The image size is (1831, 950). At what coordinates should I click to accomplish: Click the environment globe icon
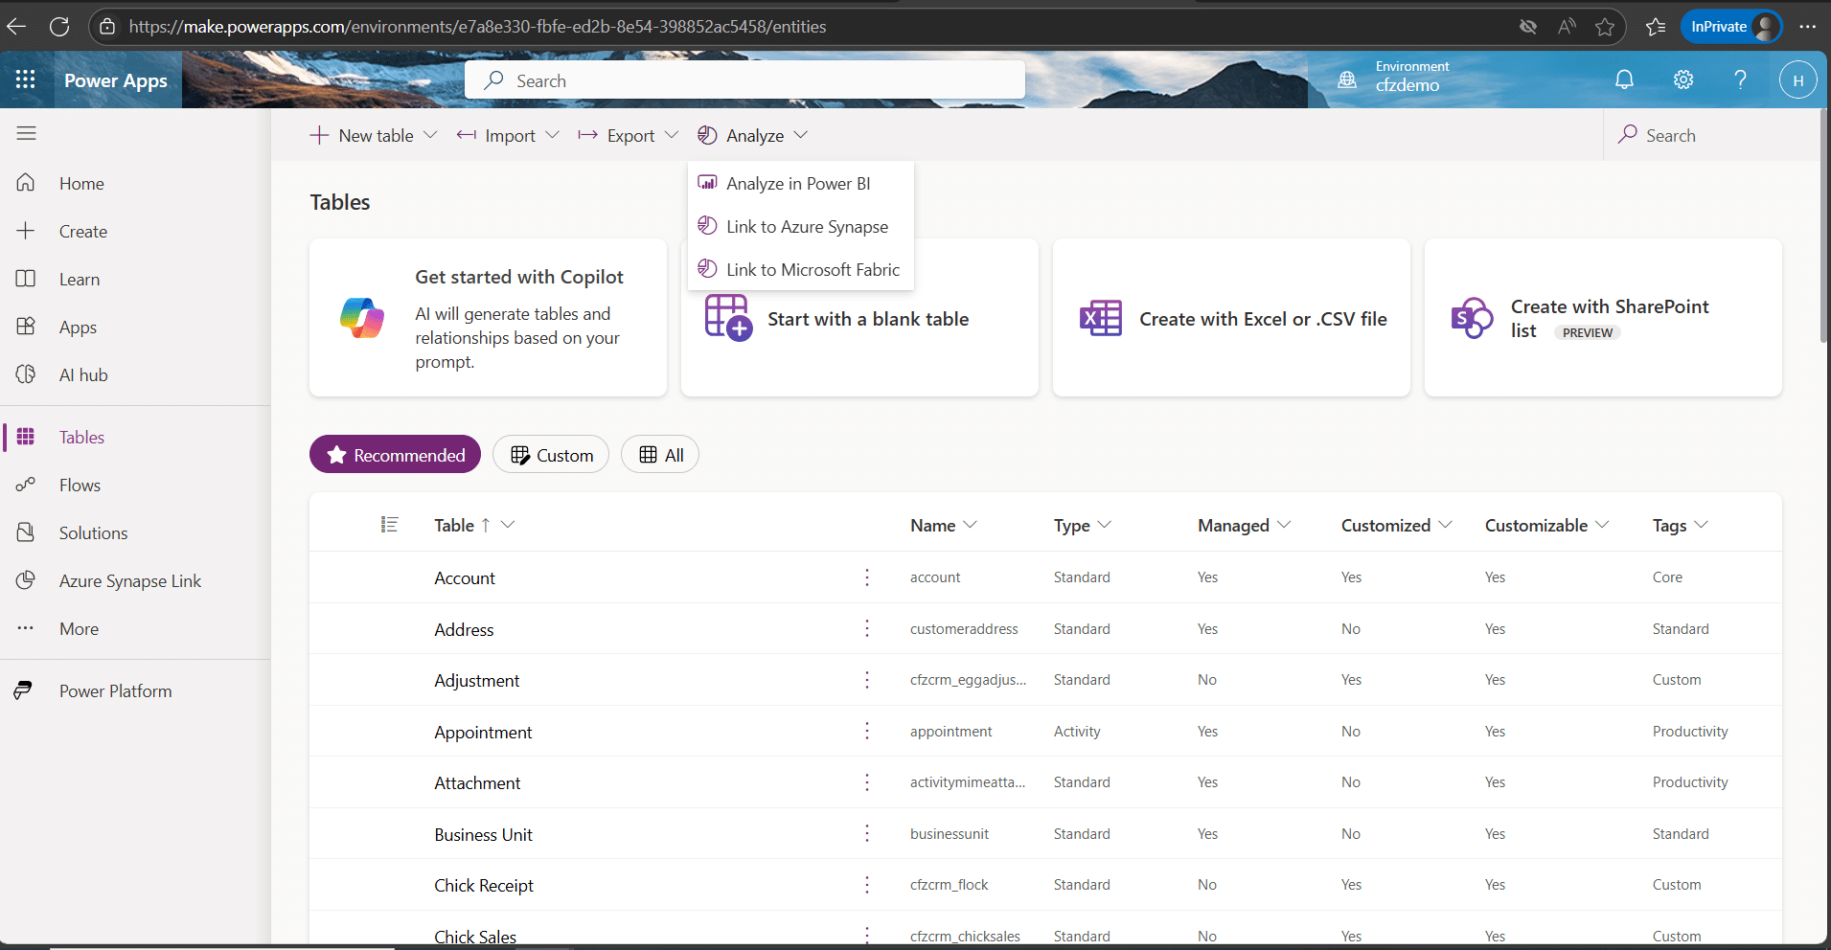[x=1347, y=80]
